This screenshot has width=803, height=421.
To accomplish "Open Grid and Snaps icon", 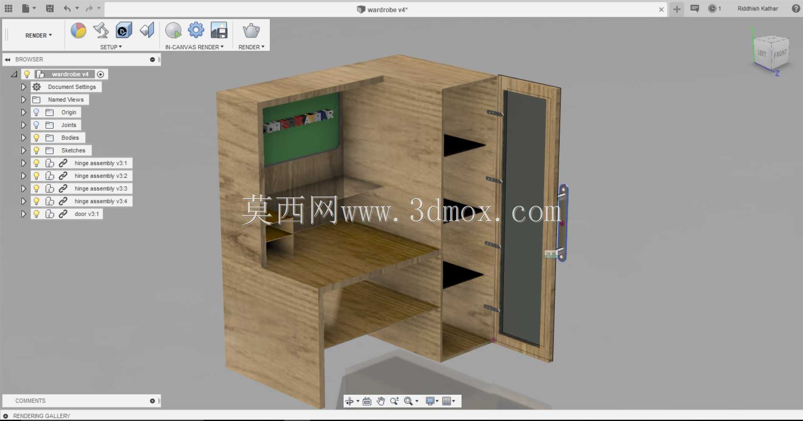I will point(447,401).
